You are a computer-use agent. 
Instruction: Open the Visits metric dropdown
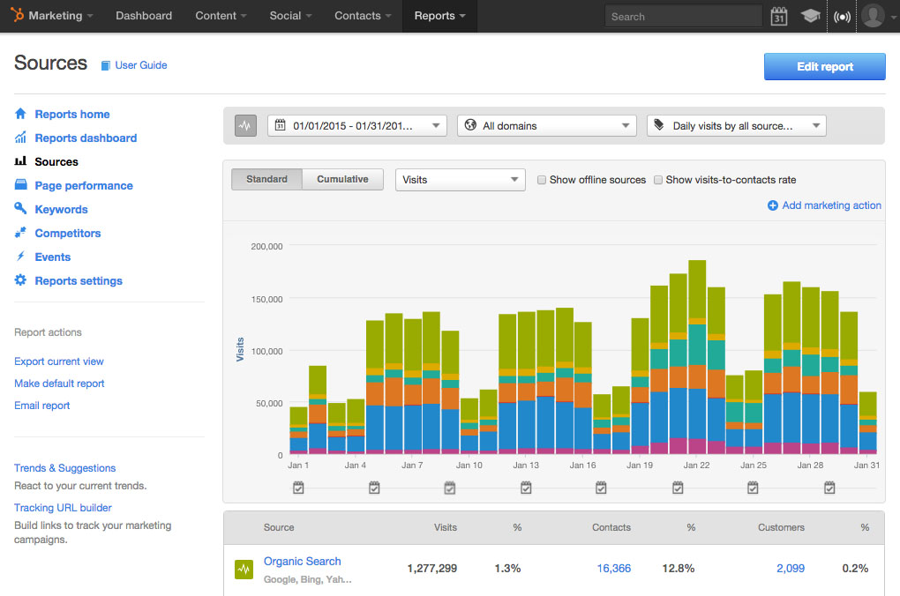click(x=460, y=180)
